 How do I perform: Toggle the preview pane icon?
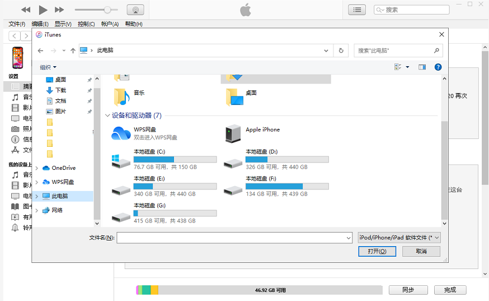click(422, 67)
